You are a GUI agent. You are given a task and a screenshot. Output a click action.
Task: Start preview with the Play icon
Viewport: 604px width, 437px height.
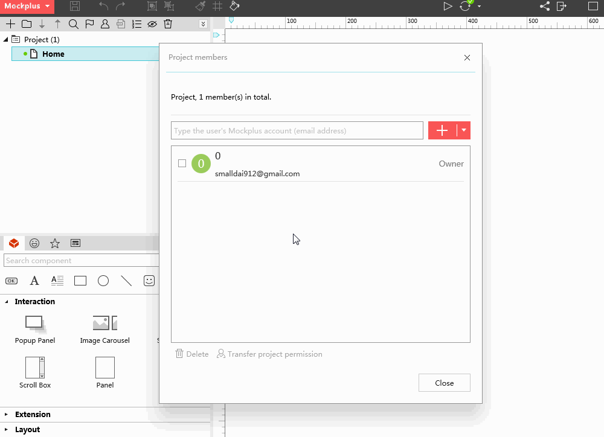447,6
